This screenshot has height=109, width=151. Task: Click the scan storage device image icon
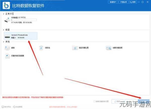click(7, 56)
